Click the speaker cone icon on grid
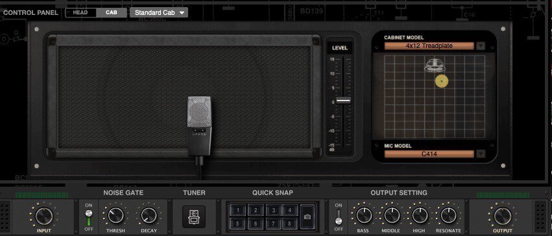Viewport: 552px width, 236px height. [436, 65]
